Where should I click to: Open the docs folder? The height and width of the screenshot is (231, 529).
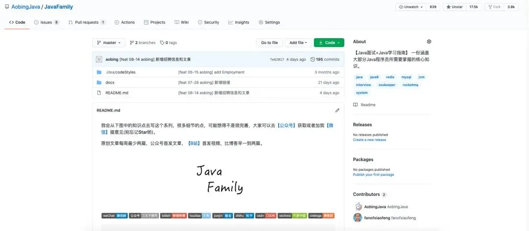tap(110, 83)
